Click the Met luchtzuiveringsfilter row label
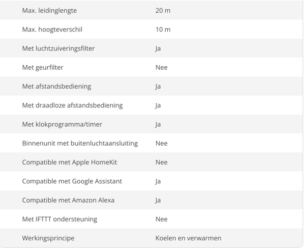The width and height of the screenshot is (305, 248). (58, 48)
